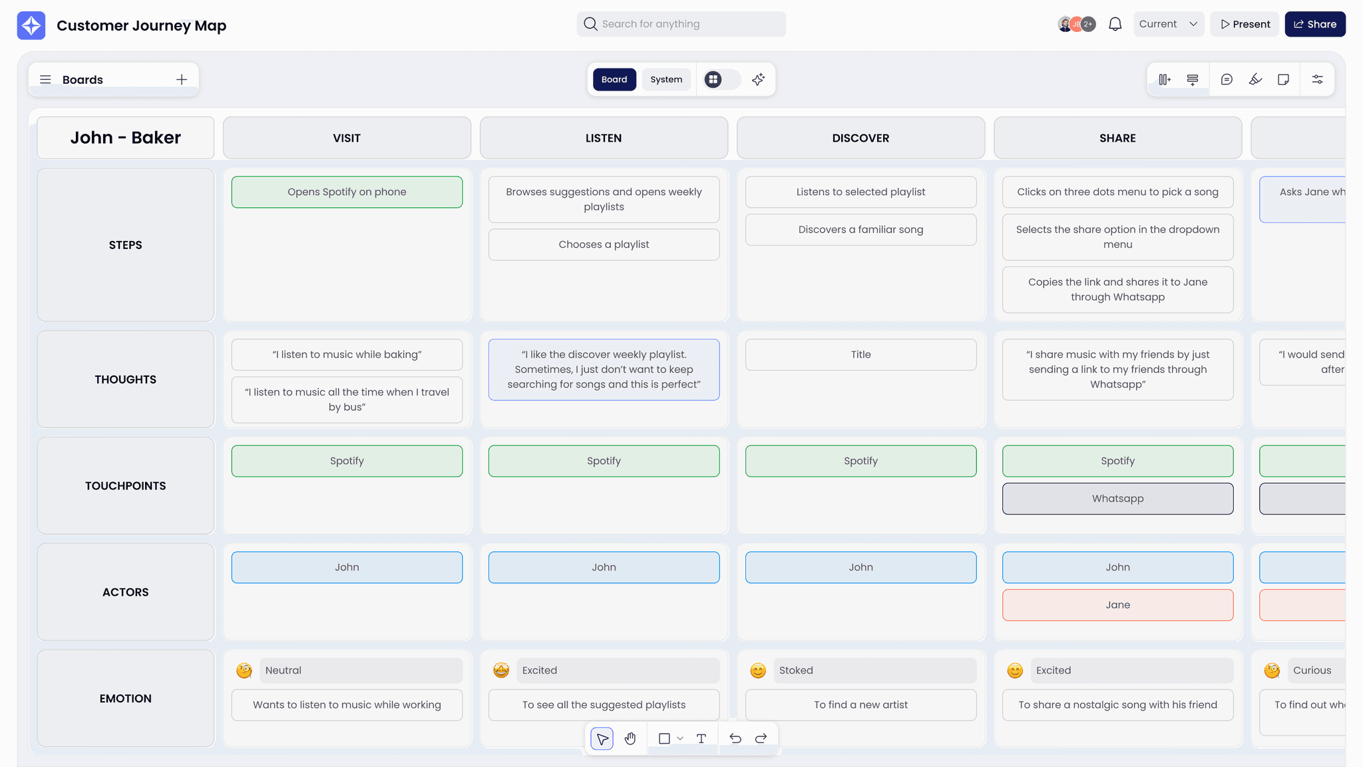Click the undo icon
The image size is (1363, 767).
coord(735,738)
